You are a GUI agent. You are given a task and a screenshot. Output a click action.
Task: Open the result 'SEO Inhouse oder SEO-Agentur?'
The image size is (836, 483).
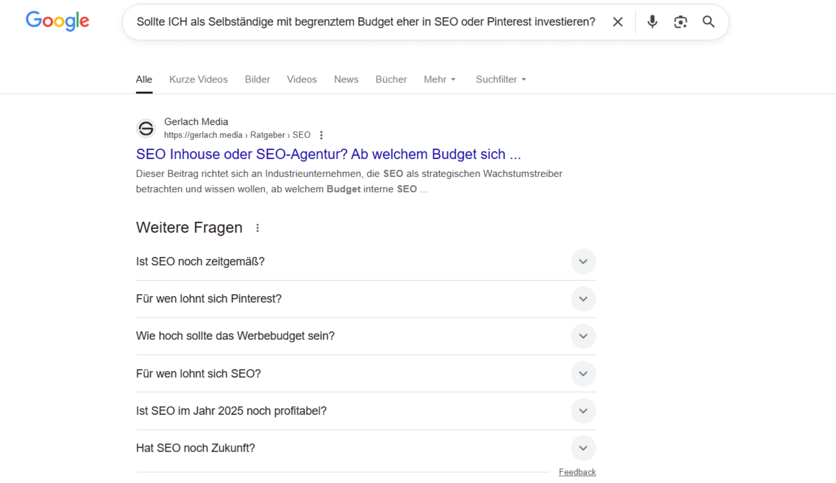tap(328, 154)
